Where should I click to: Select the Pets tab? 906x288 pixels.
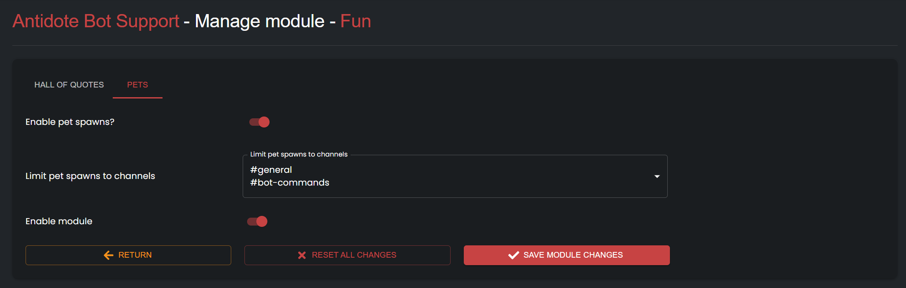(137, 85)
